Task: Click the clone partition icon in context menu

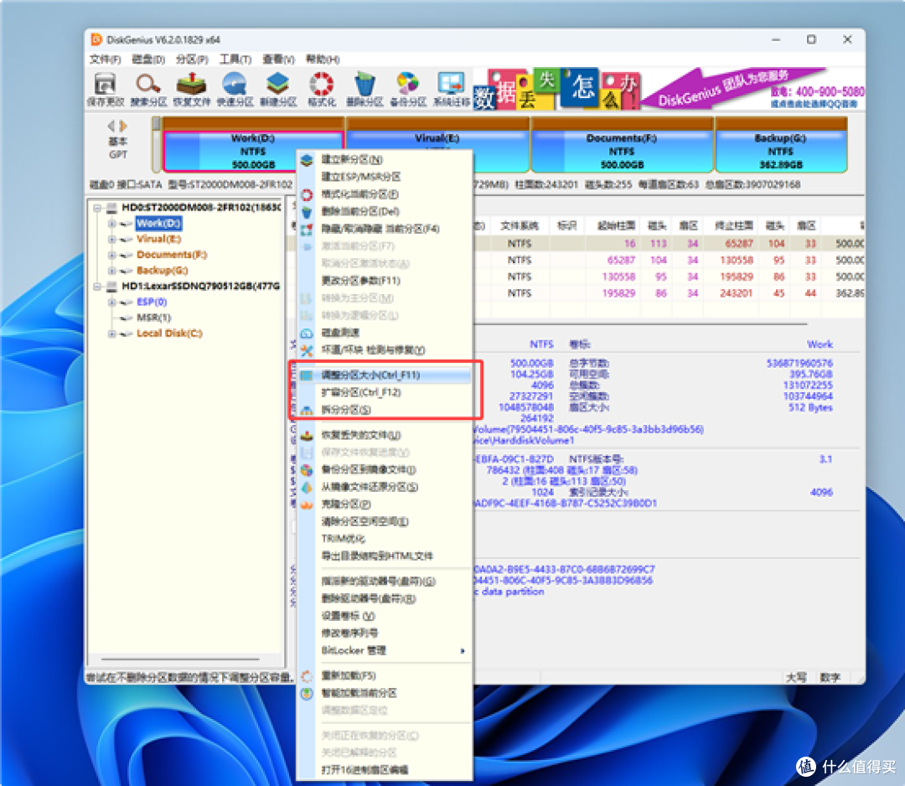Action: tap(307, 504)
